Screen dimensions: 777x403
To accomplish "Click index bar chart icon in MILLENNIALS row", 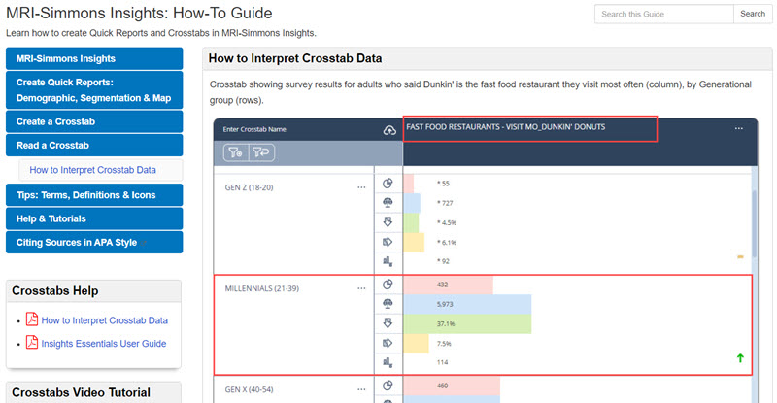I will click(x=388, y=362).
